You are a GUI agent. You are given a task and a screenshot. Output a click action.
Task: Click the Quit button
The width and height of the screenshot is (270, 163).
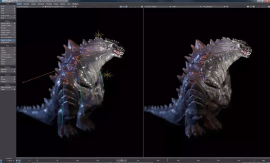tap(8, 18)
